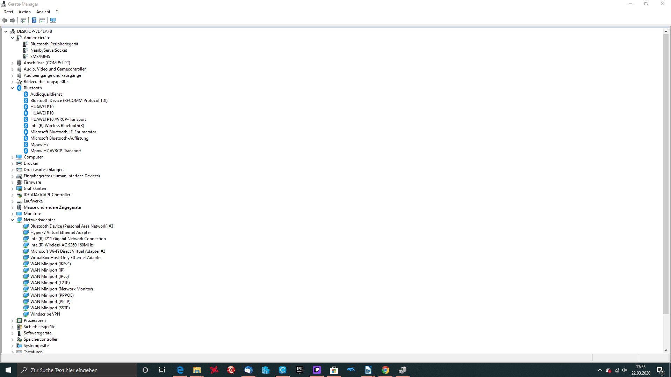Scan for hardware changes via monitor icon
Image resolution: width=671 pixels, height=377 pixels.
[53, 20]
